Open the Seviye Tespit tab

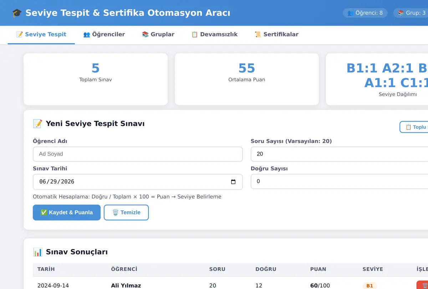(x=41, y=35)
